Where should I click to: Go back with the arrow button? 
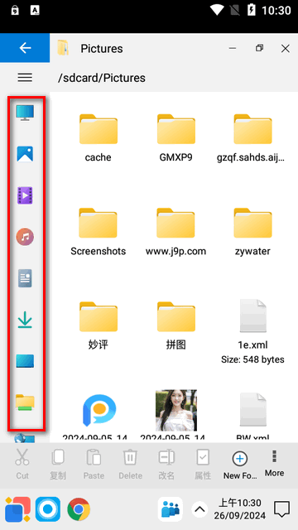coord(25,48)
